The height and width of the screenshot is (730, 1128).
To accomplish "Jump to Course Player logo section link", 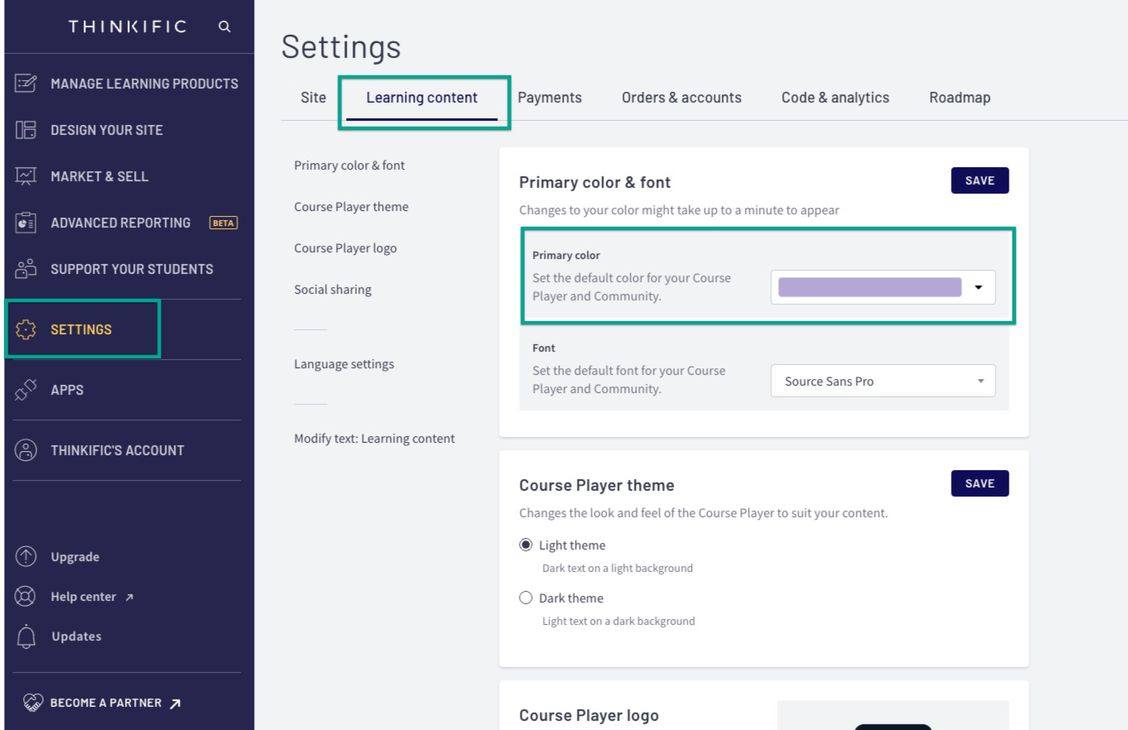I will [x=345, y=248].
